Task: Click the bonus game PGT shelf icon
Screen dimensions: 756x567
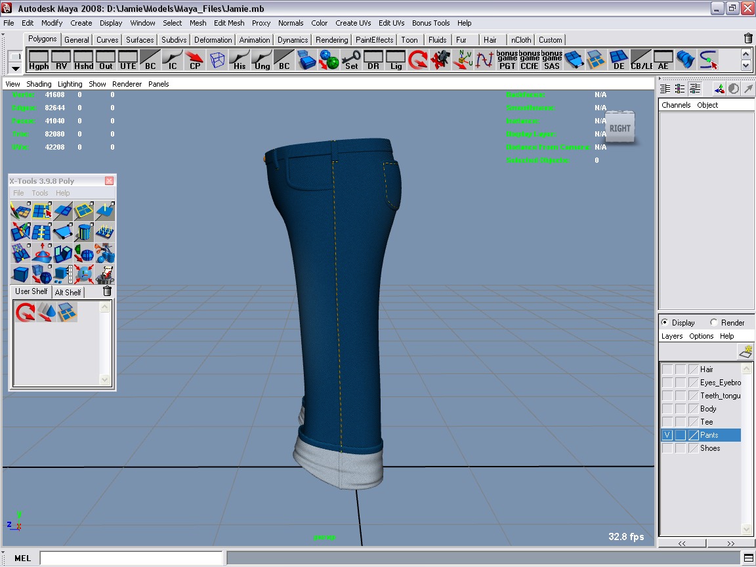Action: pyautogui.click(x=507, y=60)
